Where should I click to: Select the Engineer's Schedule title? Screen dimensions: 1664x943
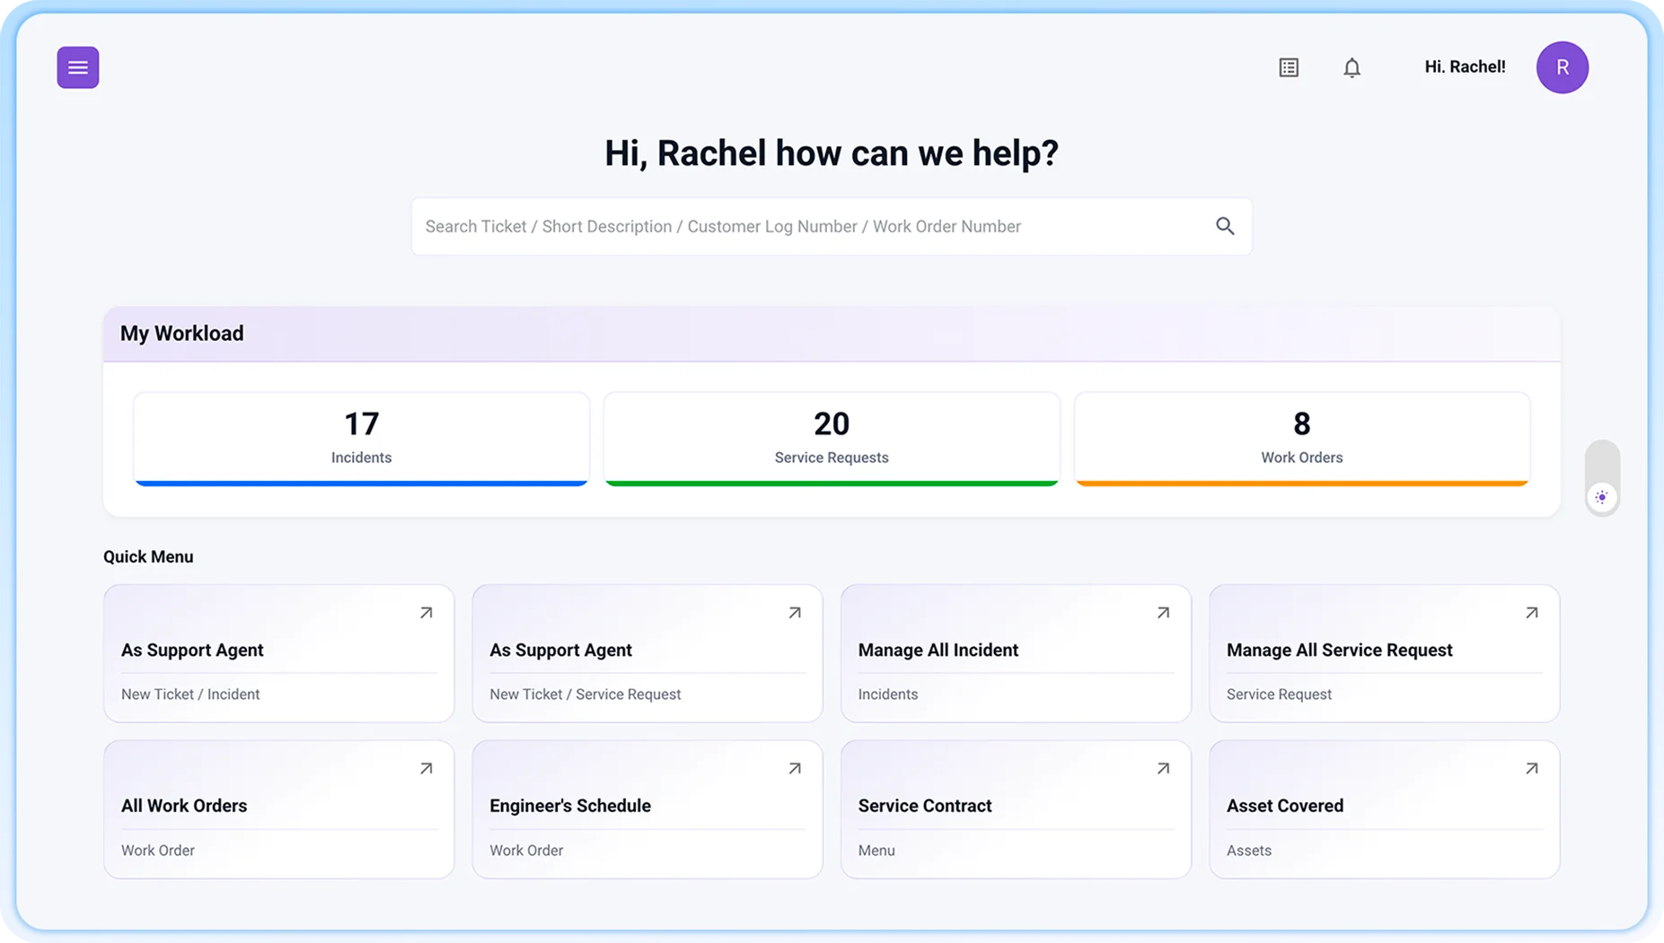click(x=570, y=806)
